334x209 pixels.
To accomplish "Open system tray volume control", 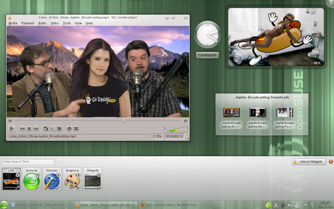I will (x=290, y=205).
